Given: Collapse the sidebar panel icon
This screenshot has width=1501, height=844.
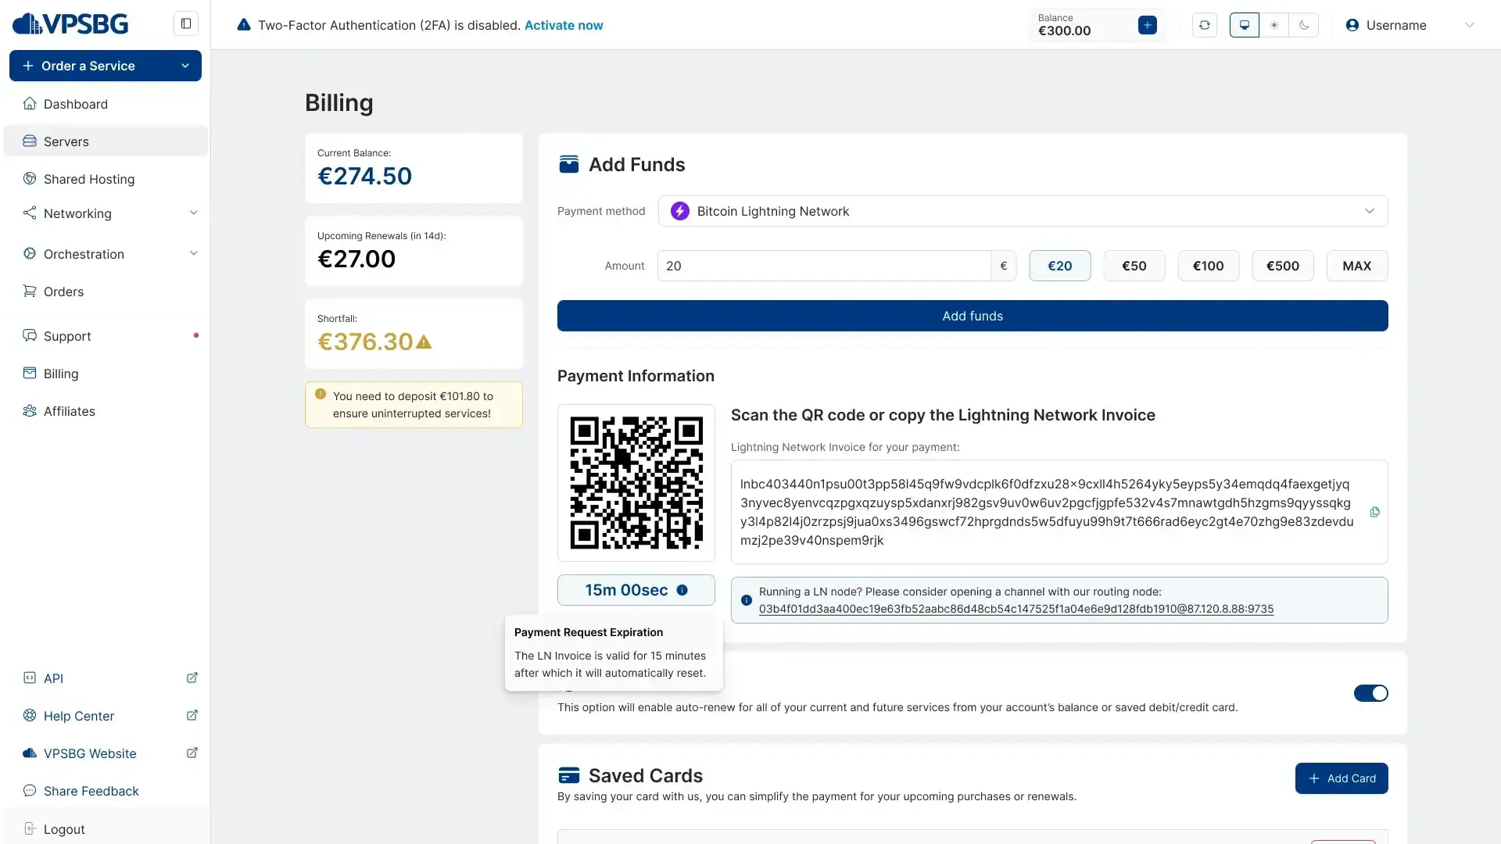Looking at the screenshot, I should tap(186, 23).
